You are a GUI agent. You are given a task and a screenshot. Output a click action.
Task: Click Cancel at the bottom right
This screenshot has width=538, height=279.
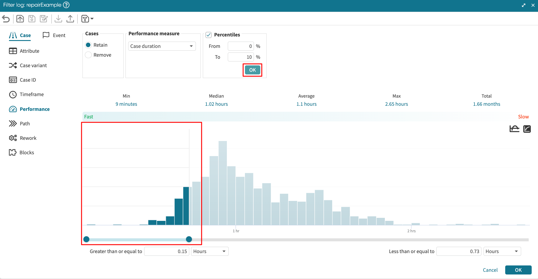(x=490, y=270)
